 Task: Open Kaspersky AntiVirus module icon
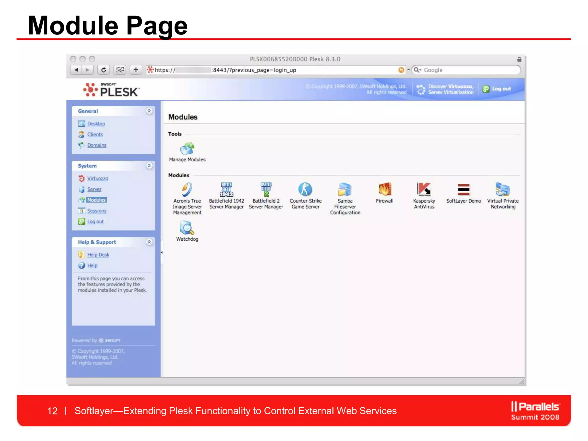point(424,189)
